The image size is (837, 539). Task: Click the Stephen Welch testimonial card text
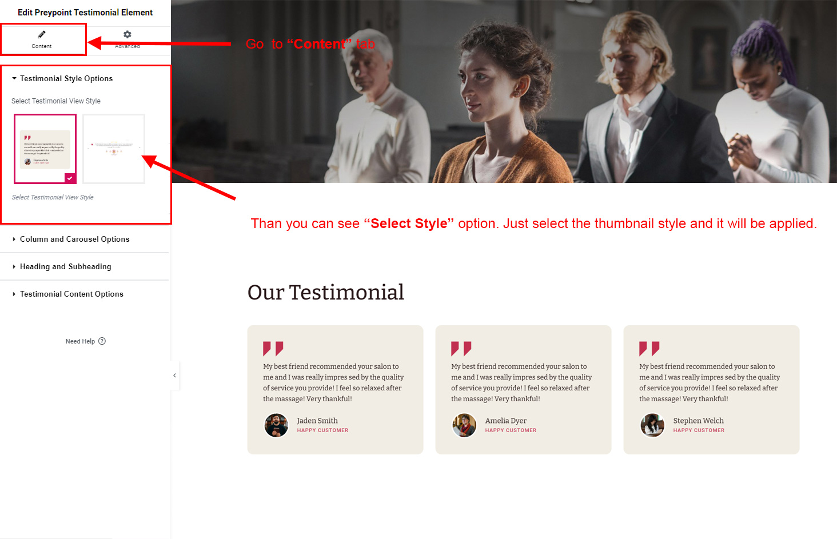tap(710, 382)
